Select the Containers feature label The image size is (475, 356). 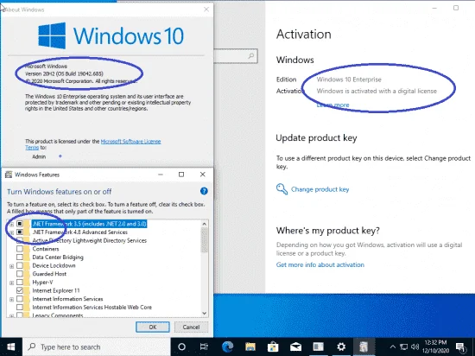click(46, 249)
